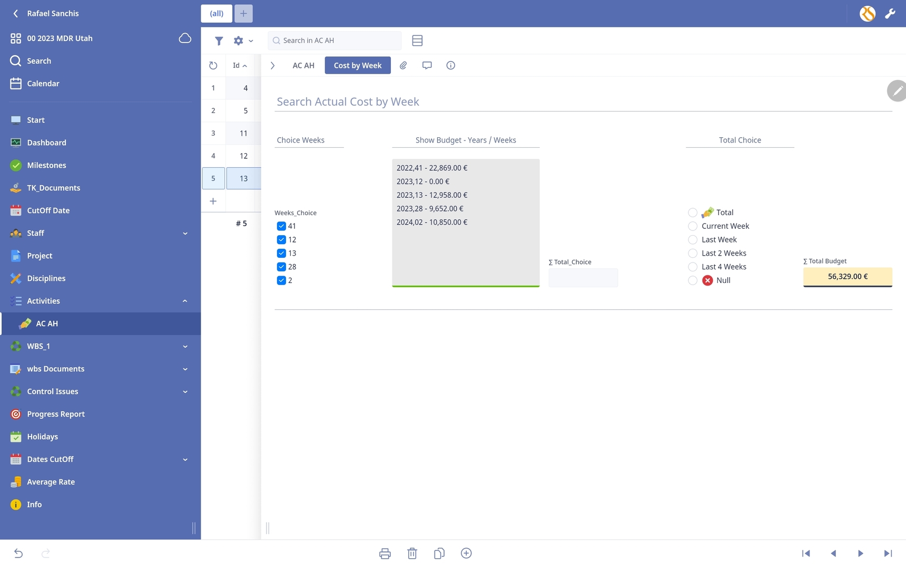Select the Current Week radio option
The height and width of the screenshot is (566, 906).
pyautogui.click(x=693, y=226)
